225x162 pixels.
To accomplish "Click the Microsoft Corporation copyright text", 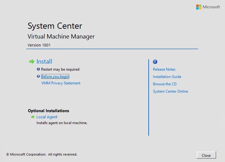I will pyautogui.click(x=42, y=154).
